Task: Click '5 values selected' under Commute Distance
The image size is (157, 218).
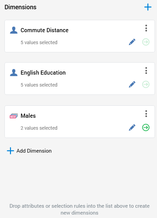Action: pos(39,42)
